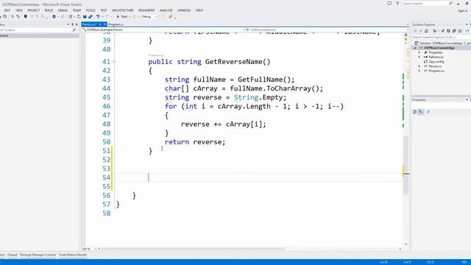Open the Output tab

point(13,255)
